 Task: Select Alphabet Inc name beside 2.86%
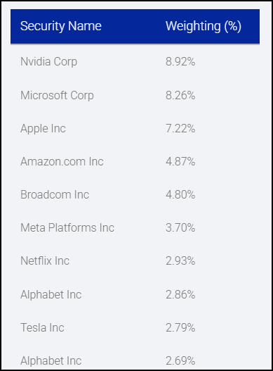(x=51, y=295)
